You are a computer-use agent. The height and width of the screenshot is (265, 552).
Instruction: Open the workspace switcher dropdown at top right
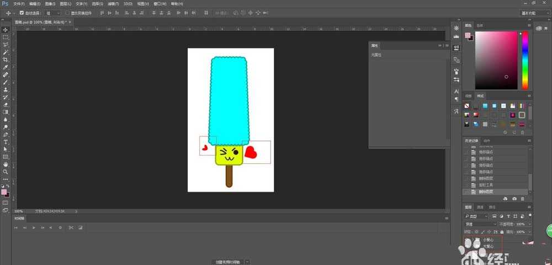(533, 12)
